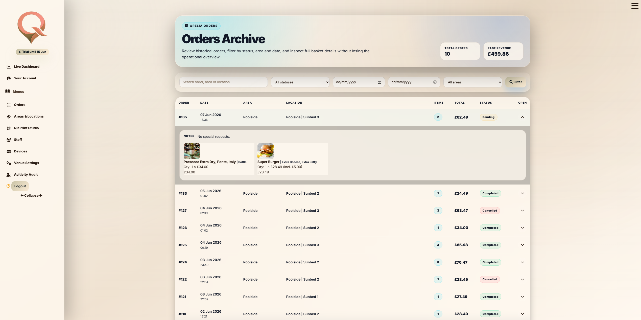Click the first dd/mm/yyyy date field
The width and height of the screenshot is (641, 320).
click(359, 82)
